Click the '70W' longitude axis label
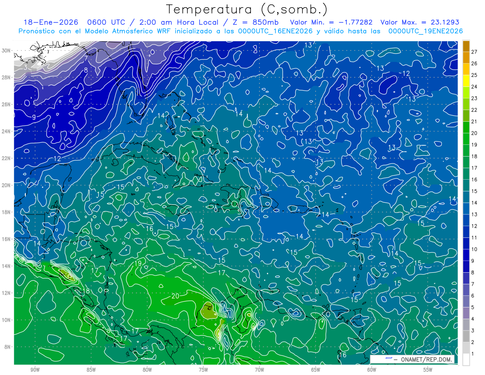The height and width of the screenshot is (375, 485). [x=259, y=369]
